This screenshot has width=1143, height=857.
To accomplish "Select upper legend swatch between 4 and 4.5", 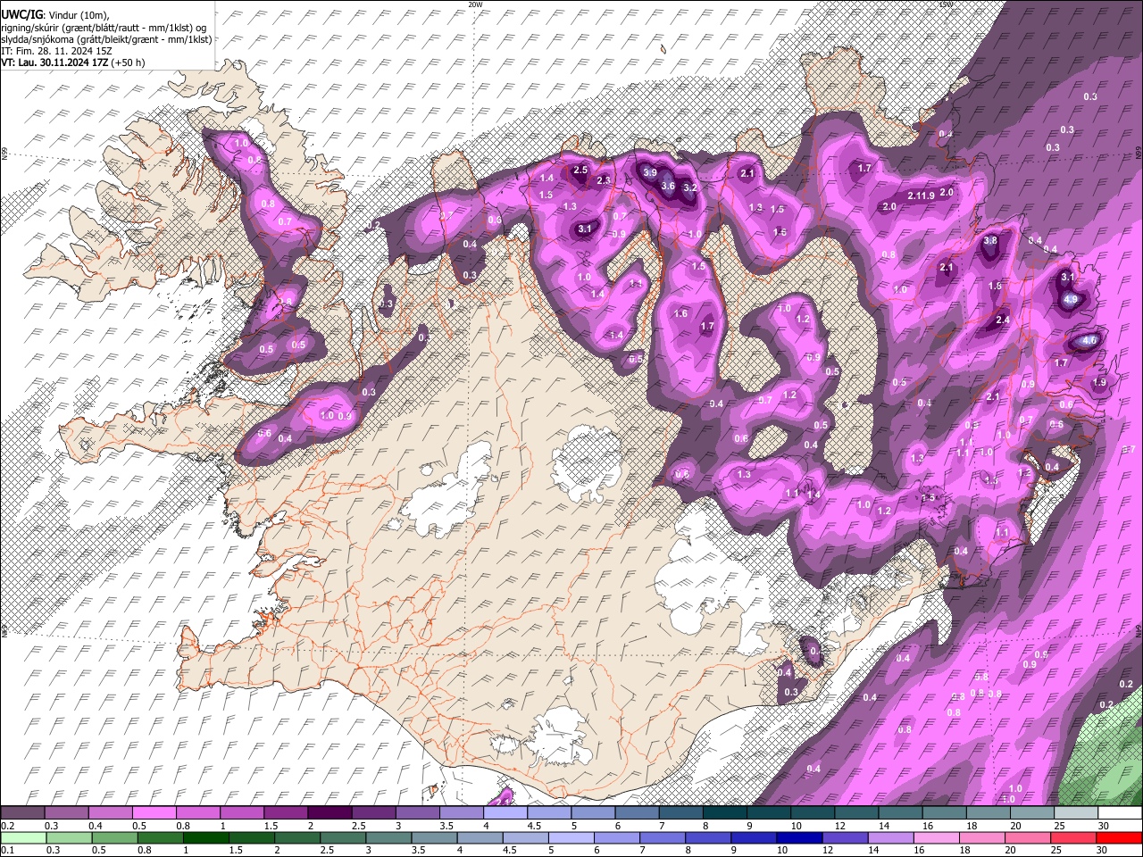I will click(x=505, y=812).
